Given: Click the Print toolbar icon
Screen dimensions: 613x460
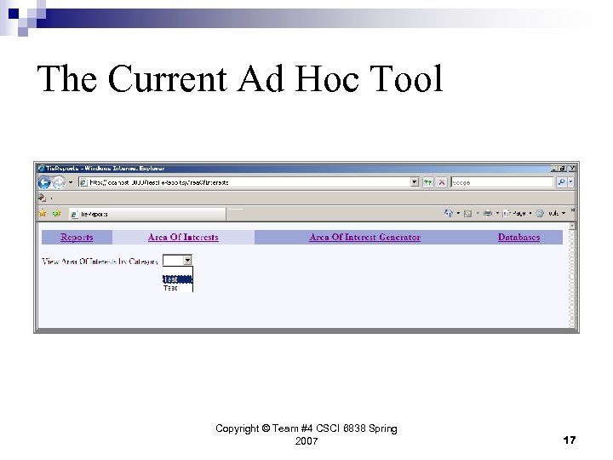Looking at the screenshot, I should tap(488, 213).
